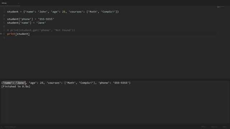This screenshot has width=230, height=129.
Task: Place cursor in the print(student) line
Action: click(18, 34)
